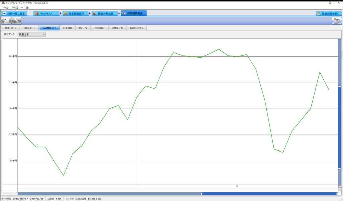Switch to the 概要レポート tab

(10, 28)
